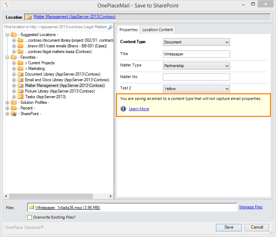Viewport: 276px width, 237px height.
Task: Click the Find location search field
Action: [x=55, y=27]
